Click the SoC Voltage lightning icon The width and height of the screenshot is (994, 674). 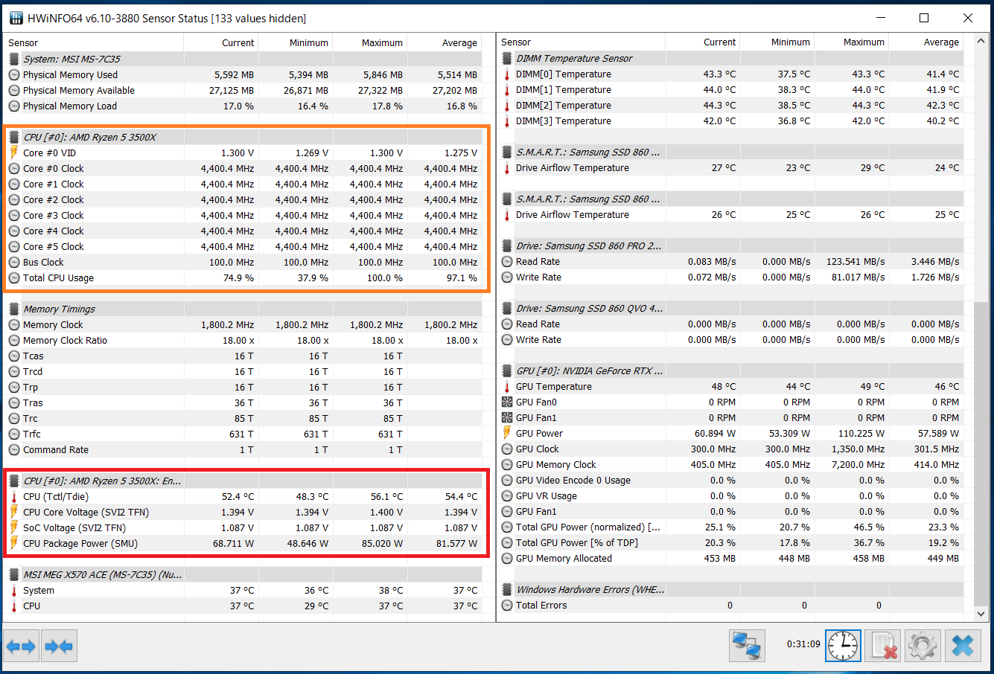[x=13, y=527]
